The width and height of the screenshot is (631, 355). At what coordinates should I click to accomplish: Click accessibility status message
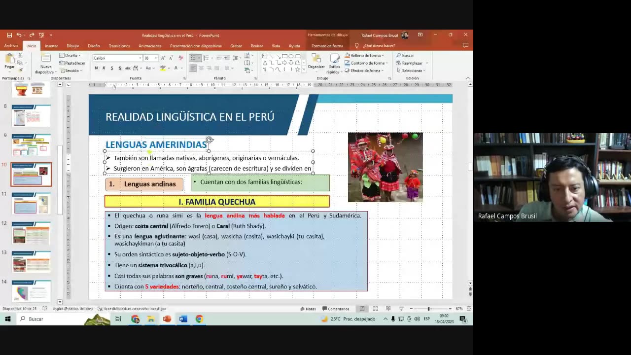(x=132, y=309)
